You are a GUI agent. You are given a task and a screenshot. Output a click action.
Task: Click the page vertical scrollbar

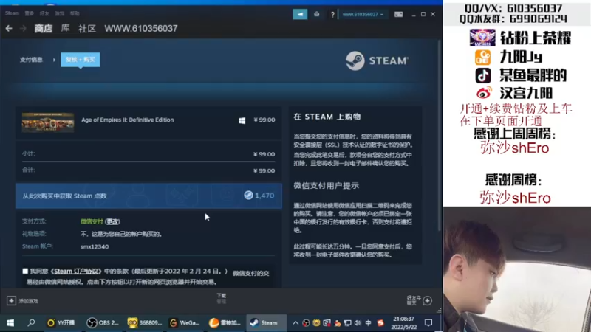[439, 136]
